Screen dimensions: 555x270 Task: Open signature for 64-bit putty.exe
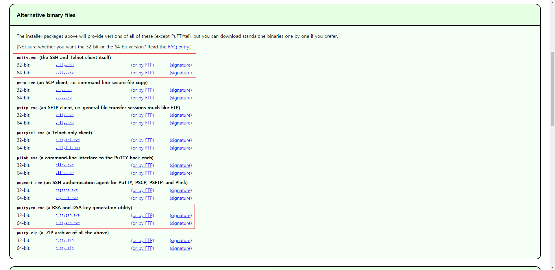click(x=181, y=73)
